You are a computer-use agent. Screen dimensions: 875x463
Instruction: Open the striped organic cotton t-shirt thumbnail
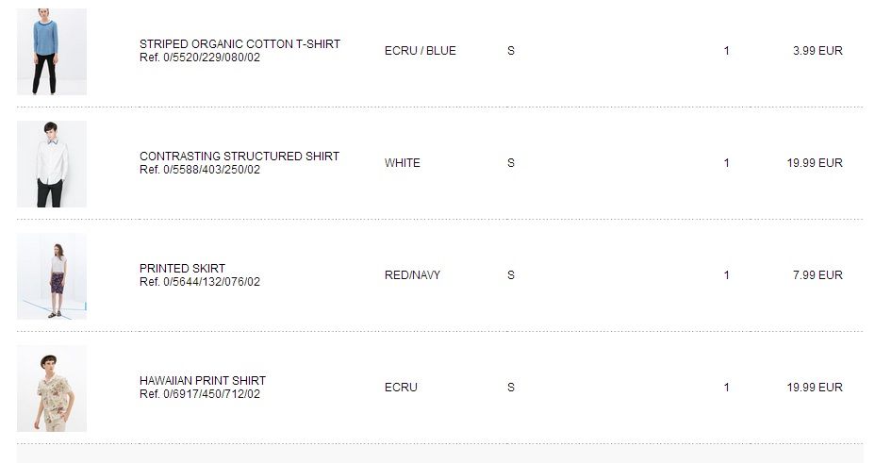point(52,52)
